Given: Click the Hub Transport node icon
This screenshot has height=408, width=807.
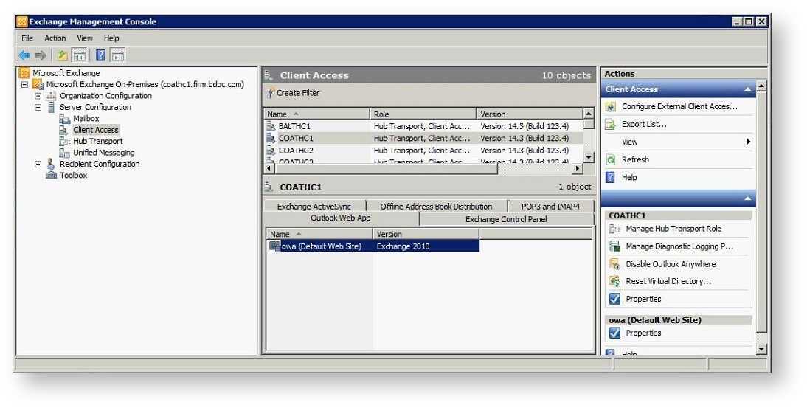Looking at the screenshot, I should point(64,141).
